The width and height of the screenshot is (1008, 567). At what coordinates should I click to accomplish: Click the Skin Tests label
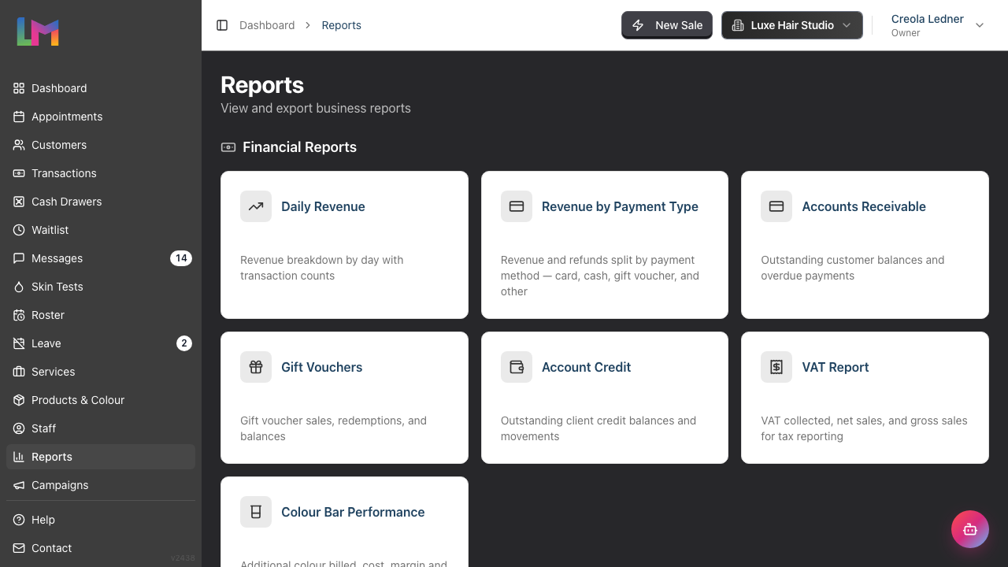pyautogui.click(x=57, y=287)
